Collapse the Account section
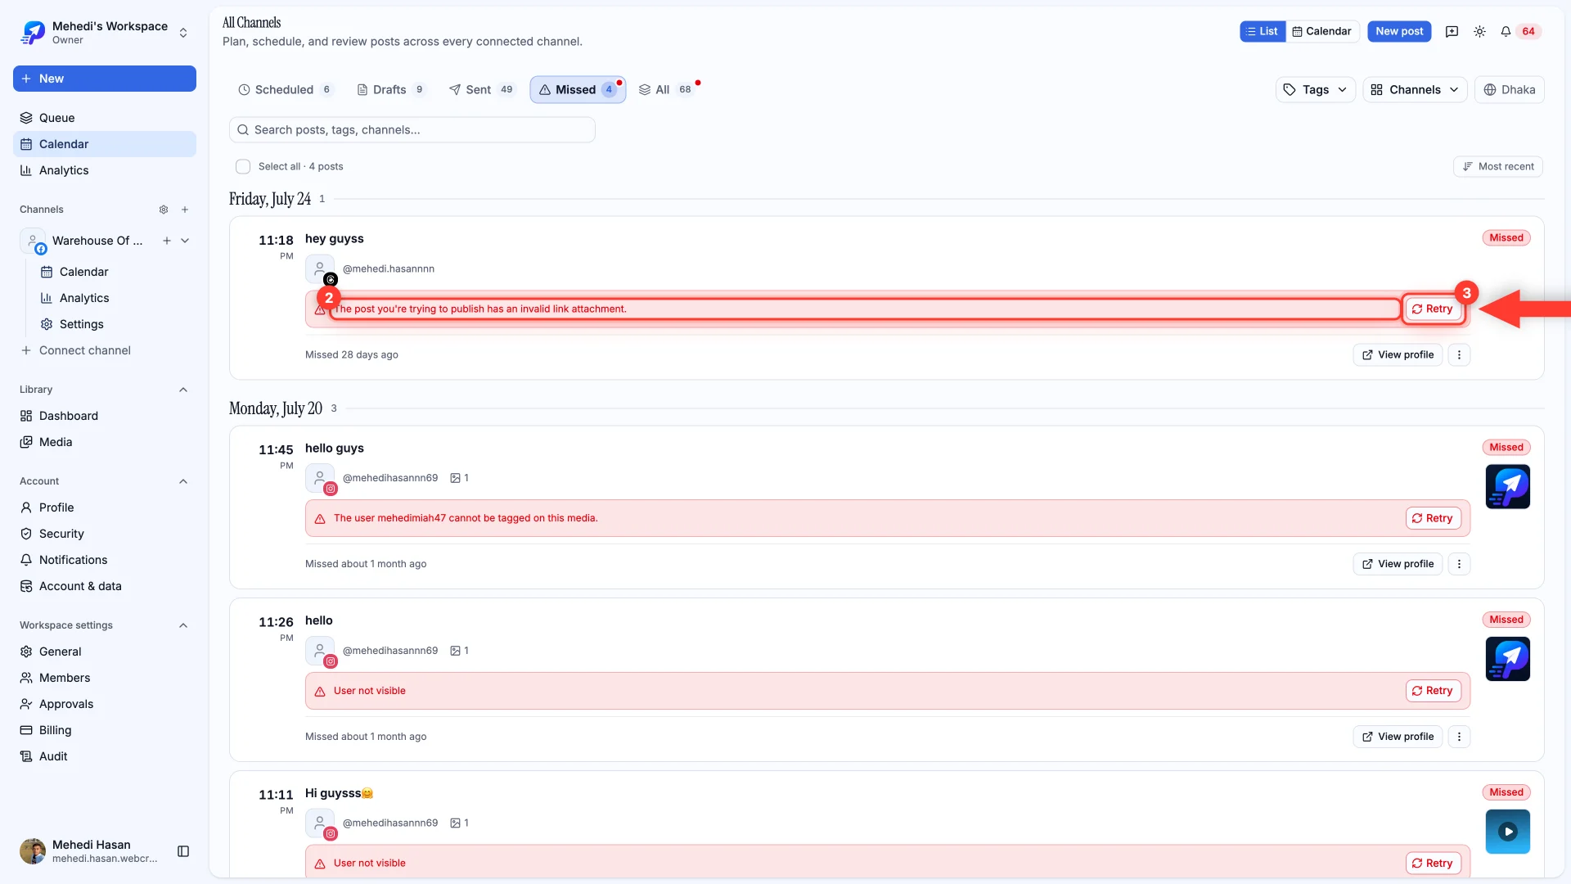Image resolution: width=1571 pixels, height=884 pixels. pyautogui.click(x=183, y=481)
